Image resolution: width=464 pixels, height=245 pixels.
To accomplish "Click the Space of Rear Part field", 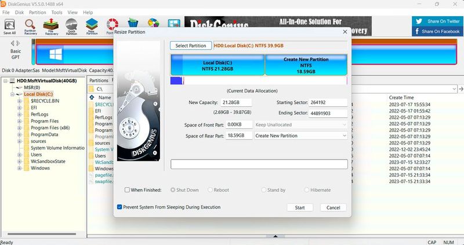I will point(239,136).
